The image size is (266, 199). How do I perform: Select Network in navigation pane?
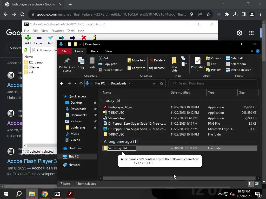[74, 165]
